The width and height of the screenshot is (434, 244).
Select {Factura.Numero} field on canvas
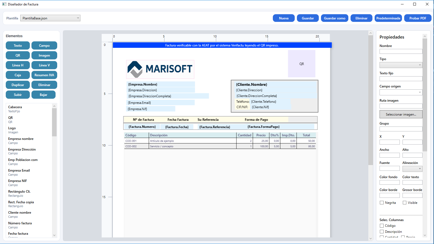pyautogui.click(x=142, y=127)
